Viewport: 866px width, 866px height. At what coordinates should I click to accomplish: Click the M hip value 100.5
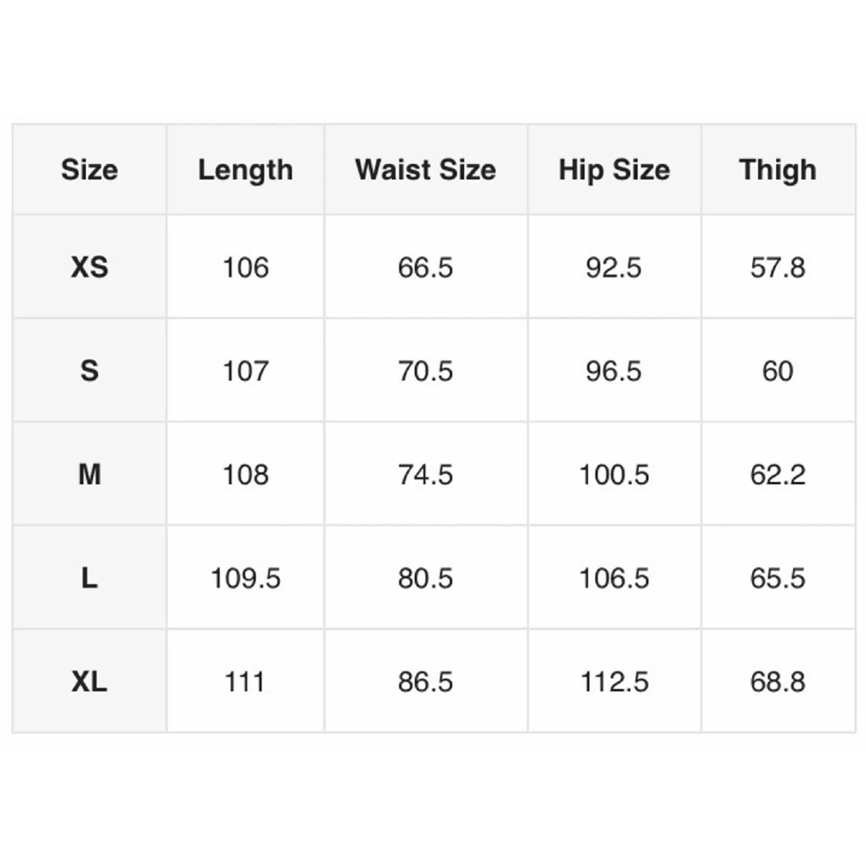614,475
